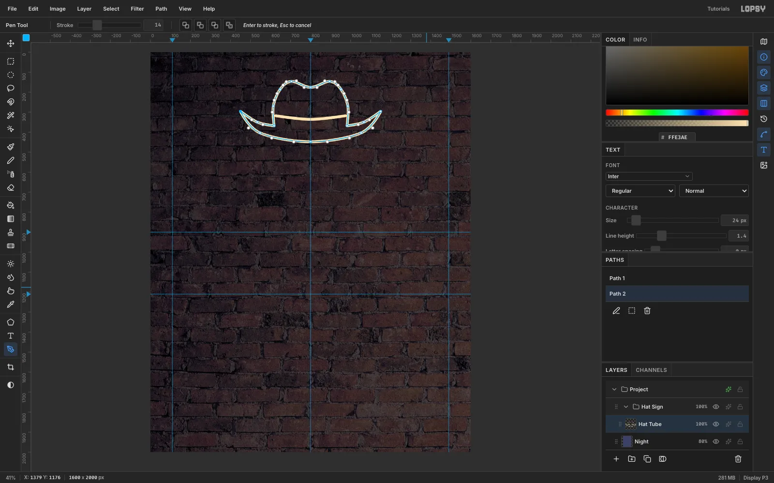Open the Filter menu
Viewport: 774px width, 483px height.
pyautogui.click(x=137, y=9)
